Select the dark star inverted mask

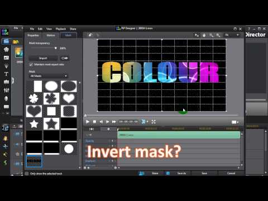pos(51,124)
